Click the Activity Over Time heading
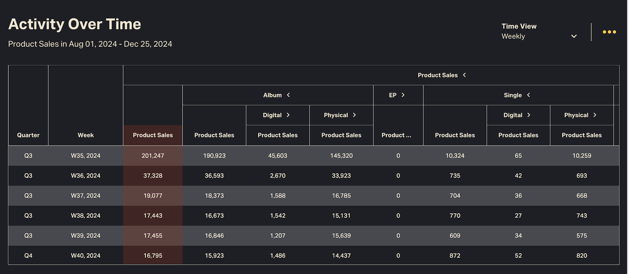The height and width of the screenshot is (274, 630). pos(75,24)
